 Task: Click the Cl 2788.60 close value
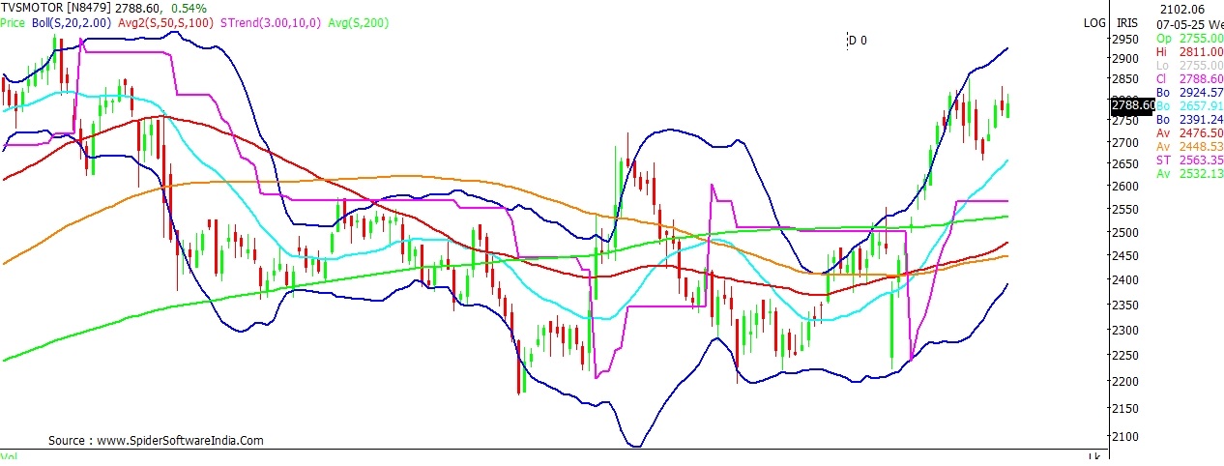coord(1189,78)
